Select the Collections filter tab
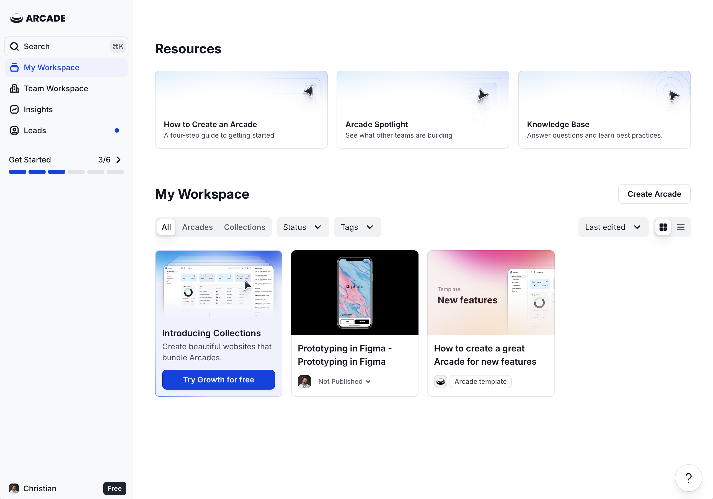The width and height of the screenshot is (713, 499). [x=244, y=227]
